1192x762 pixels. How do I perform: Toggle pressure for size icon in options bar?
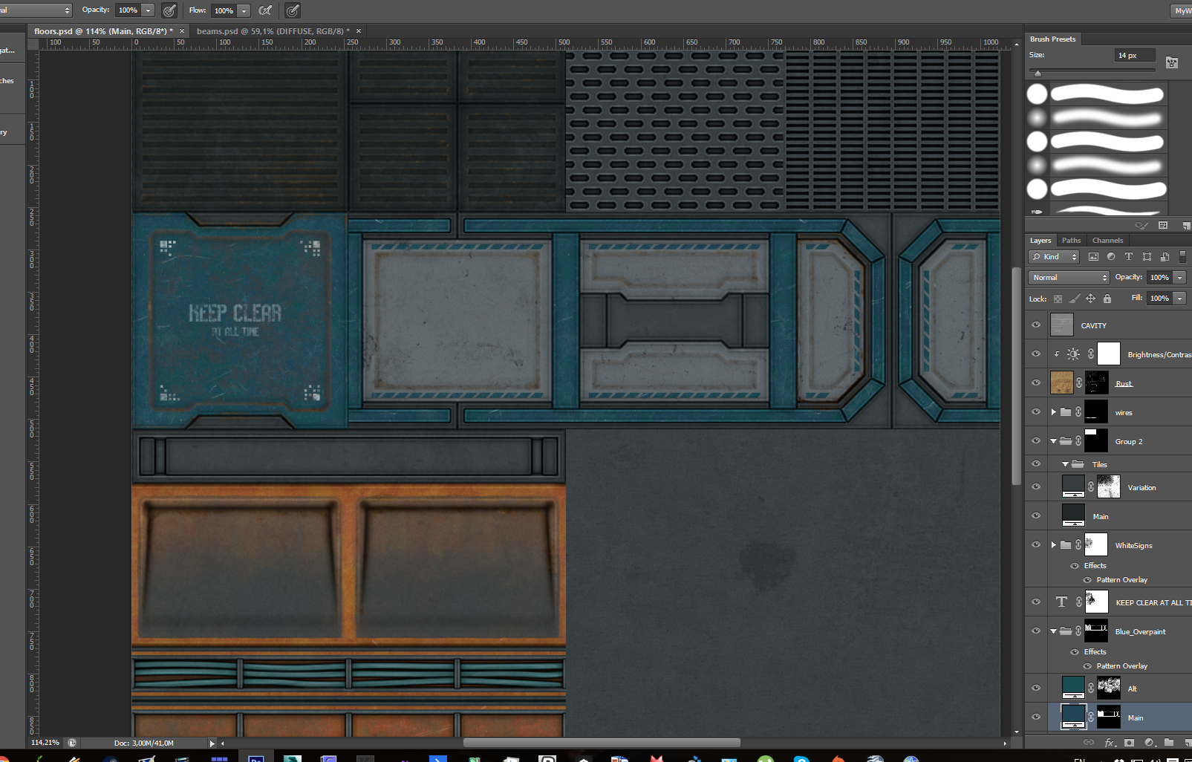[x=293, y=10]
